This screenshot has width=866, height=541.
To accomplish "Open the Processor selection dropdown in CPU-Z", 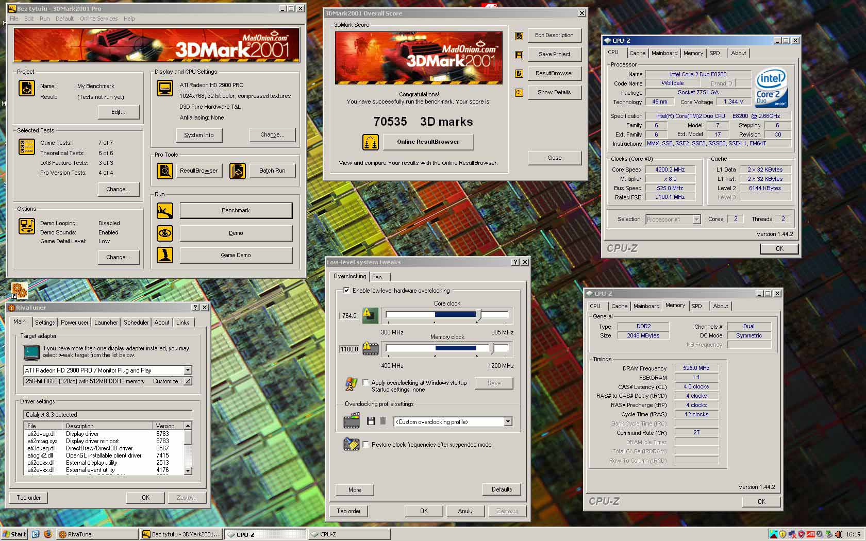I will [696, 219].
